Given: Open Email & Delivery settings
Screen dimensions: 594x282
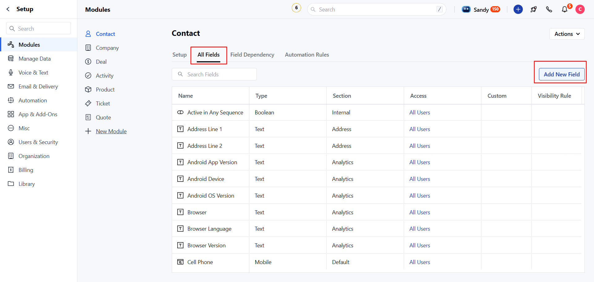Looking at the screenshot, I should pos(38,86).
